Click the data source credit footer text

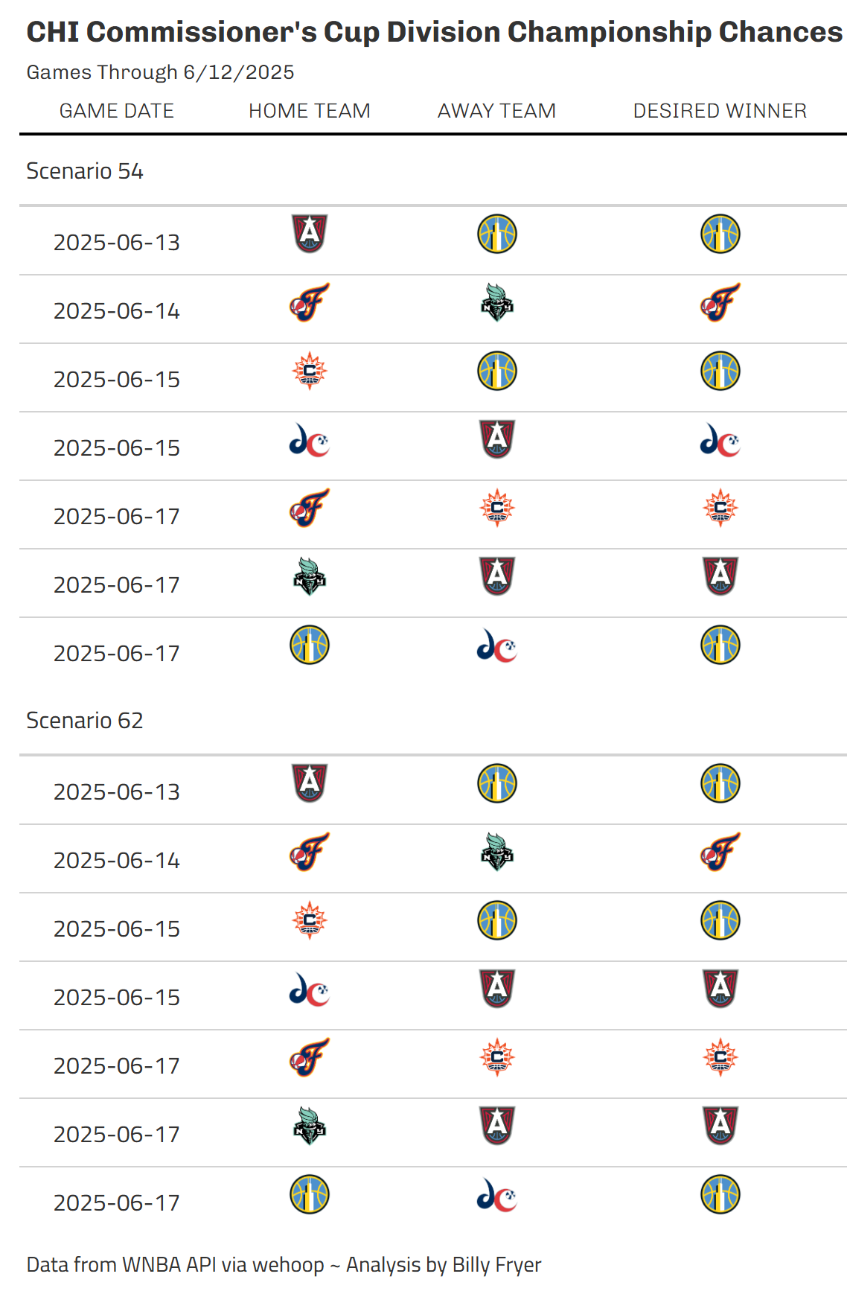point(284,1265)
